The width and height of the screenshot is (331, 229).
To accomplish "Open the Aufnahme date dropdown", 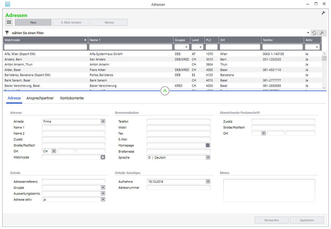I will click(x=208, y=181).
